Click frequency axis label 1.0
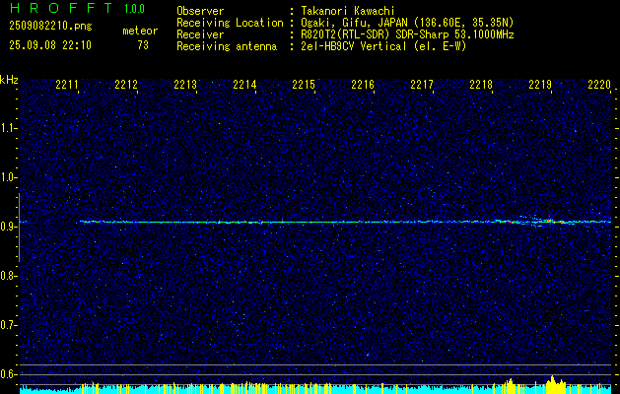The height and width of the screenshot is (394, 620). 9,177
